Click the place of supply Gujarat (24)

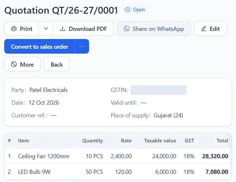point(168,115)
